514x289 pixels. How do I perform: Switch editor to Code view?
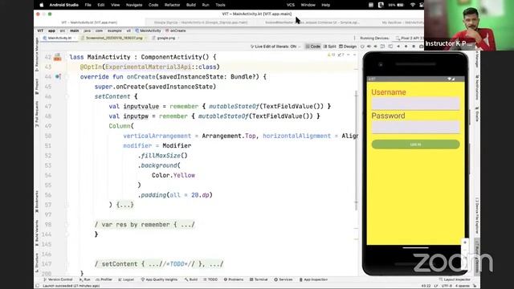pos(313,47)
